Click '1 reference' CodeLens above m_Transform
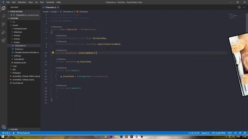 coord(60,59)
